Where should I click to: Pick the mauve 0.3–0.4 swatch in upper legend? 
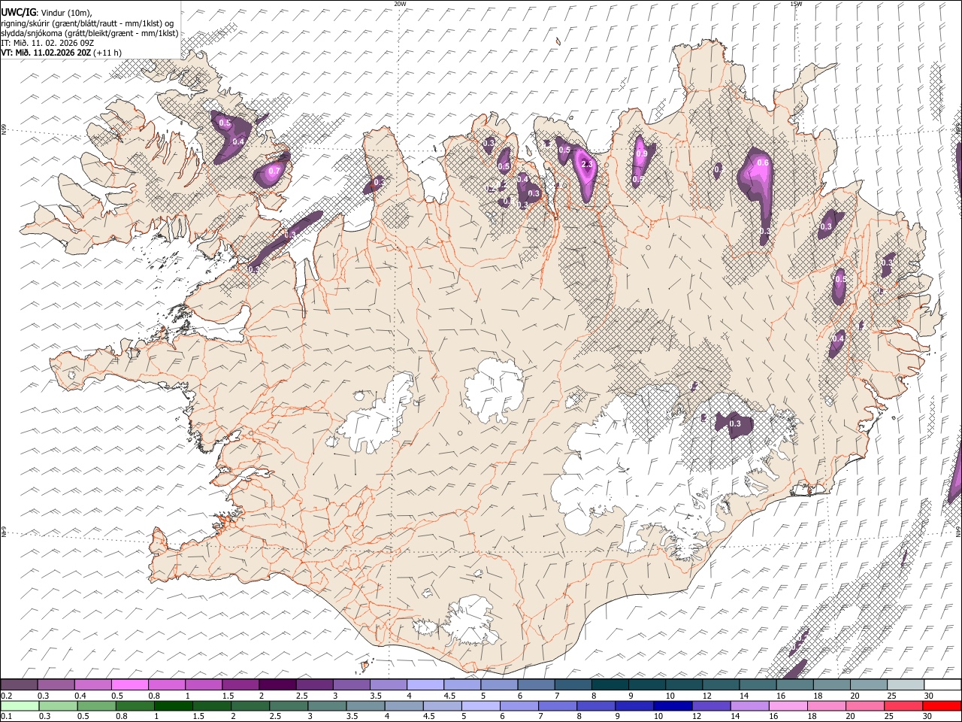click(56, 684)
